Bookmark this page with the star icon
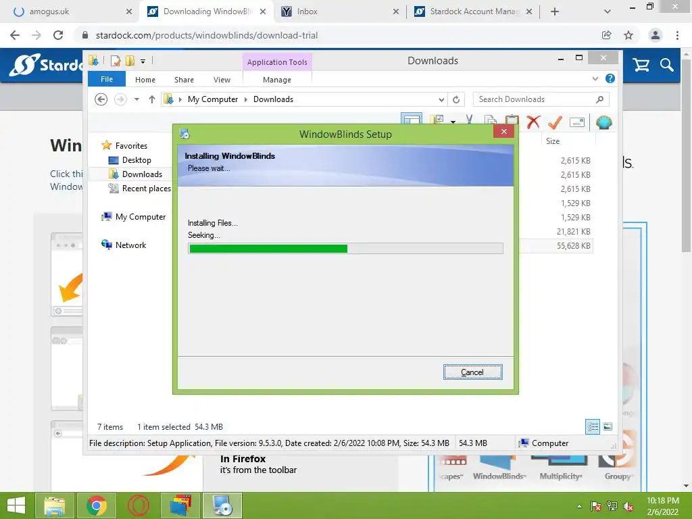This screenshot has width=692, height=519. pos(628,35)
